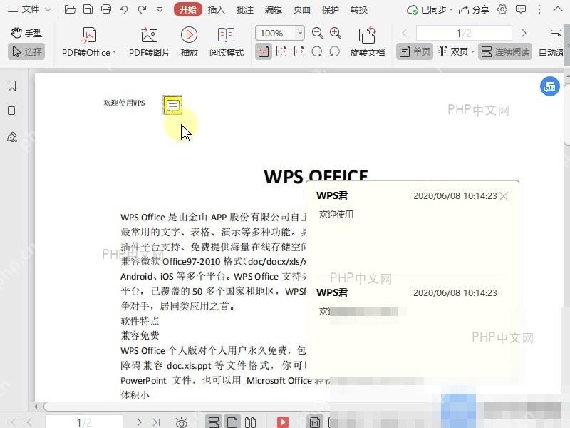Click the yellow comment note annotation
The height and width of the screenshot is (428, 570).
click(172, 105)
